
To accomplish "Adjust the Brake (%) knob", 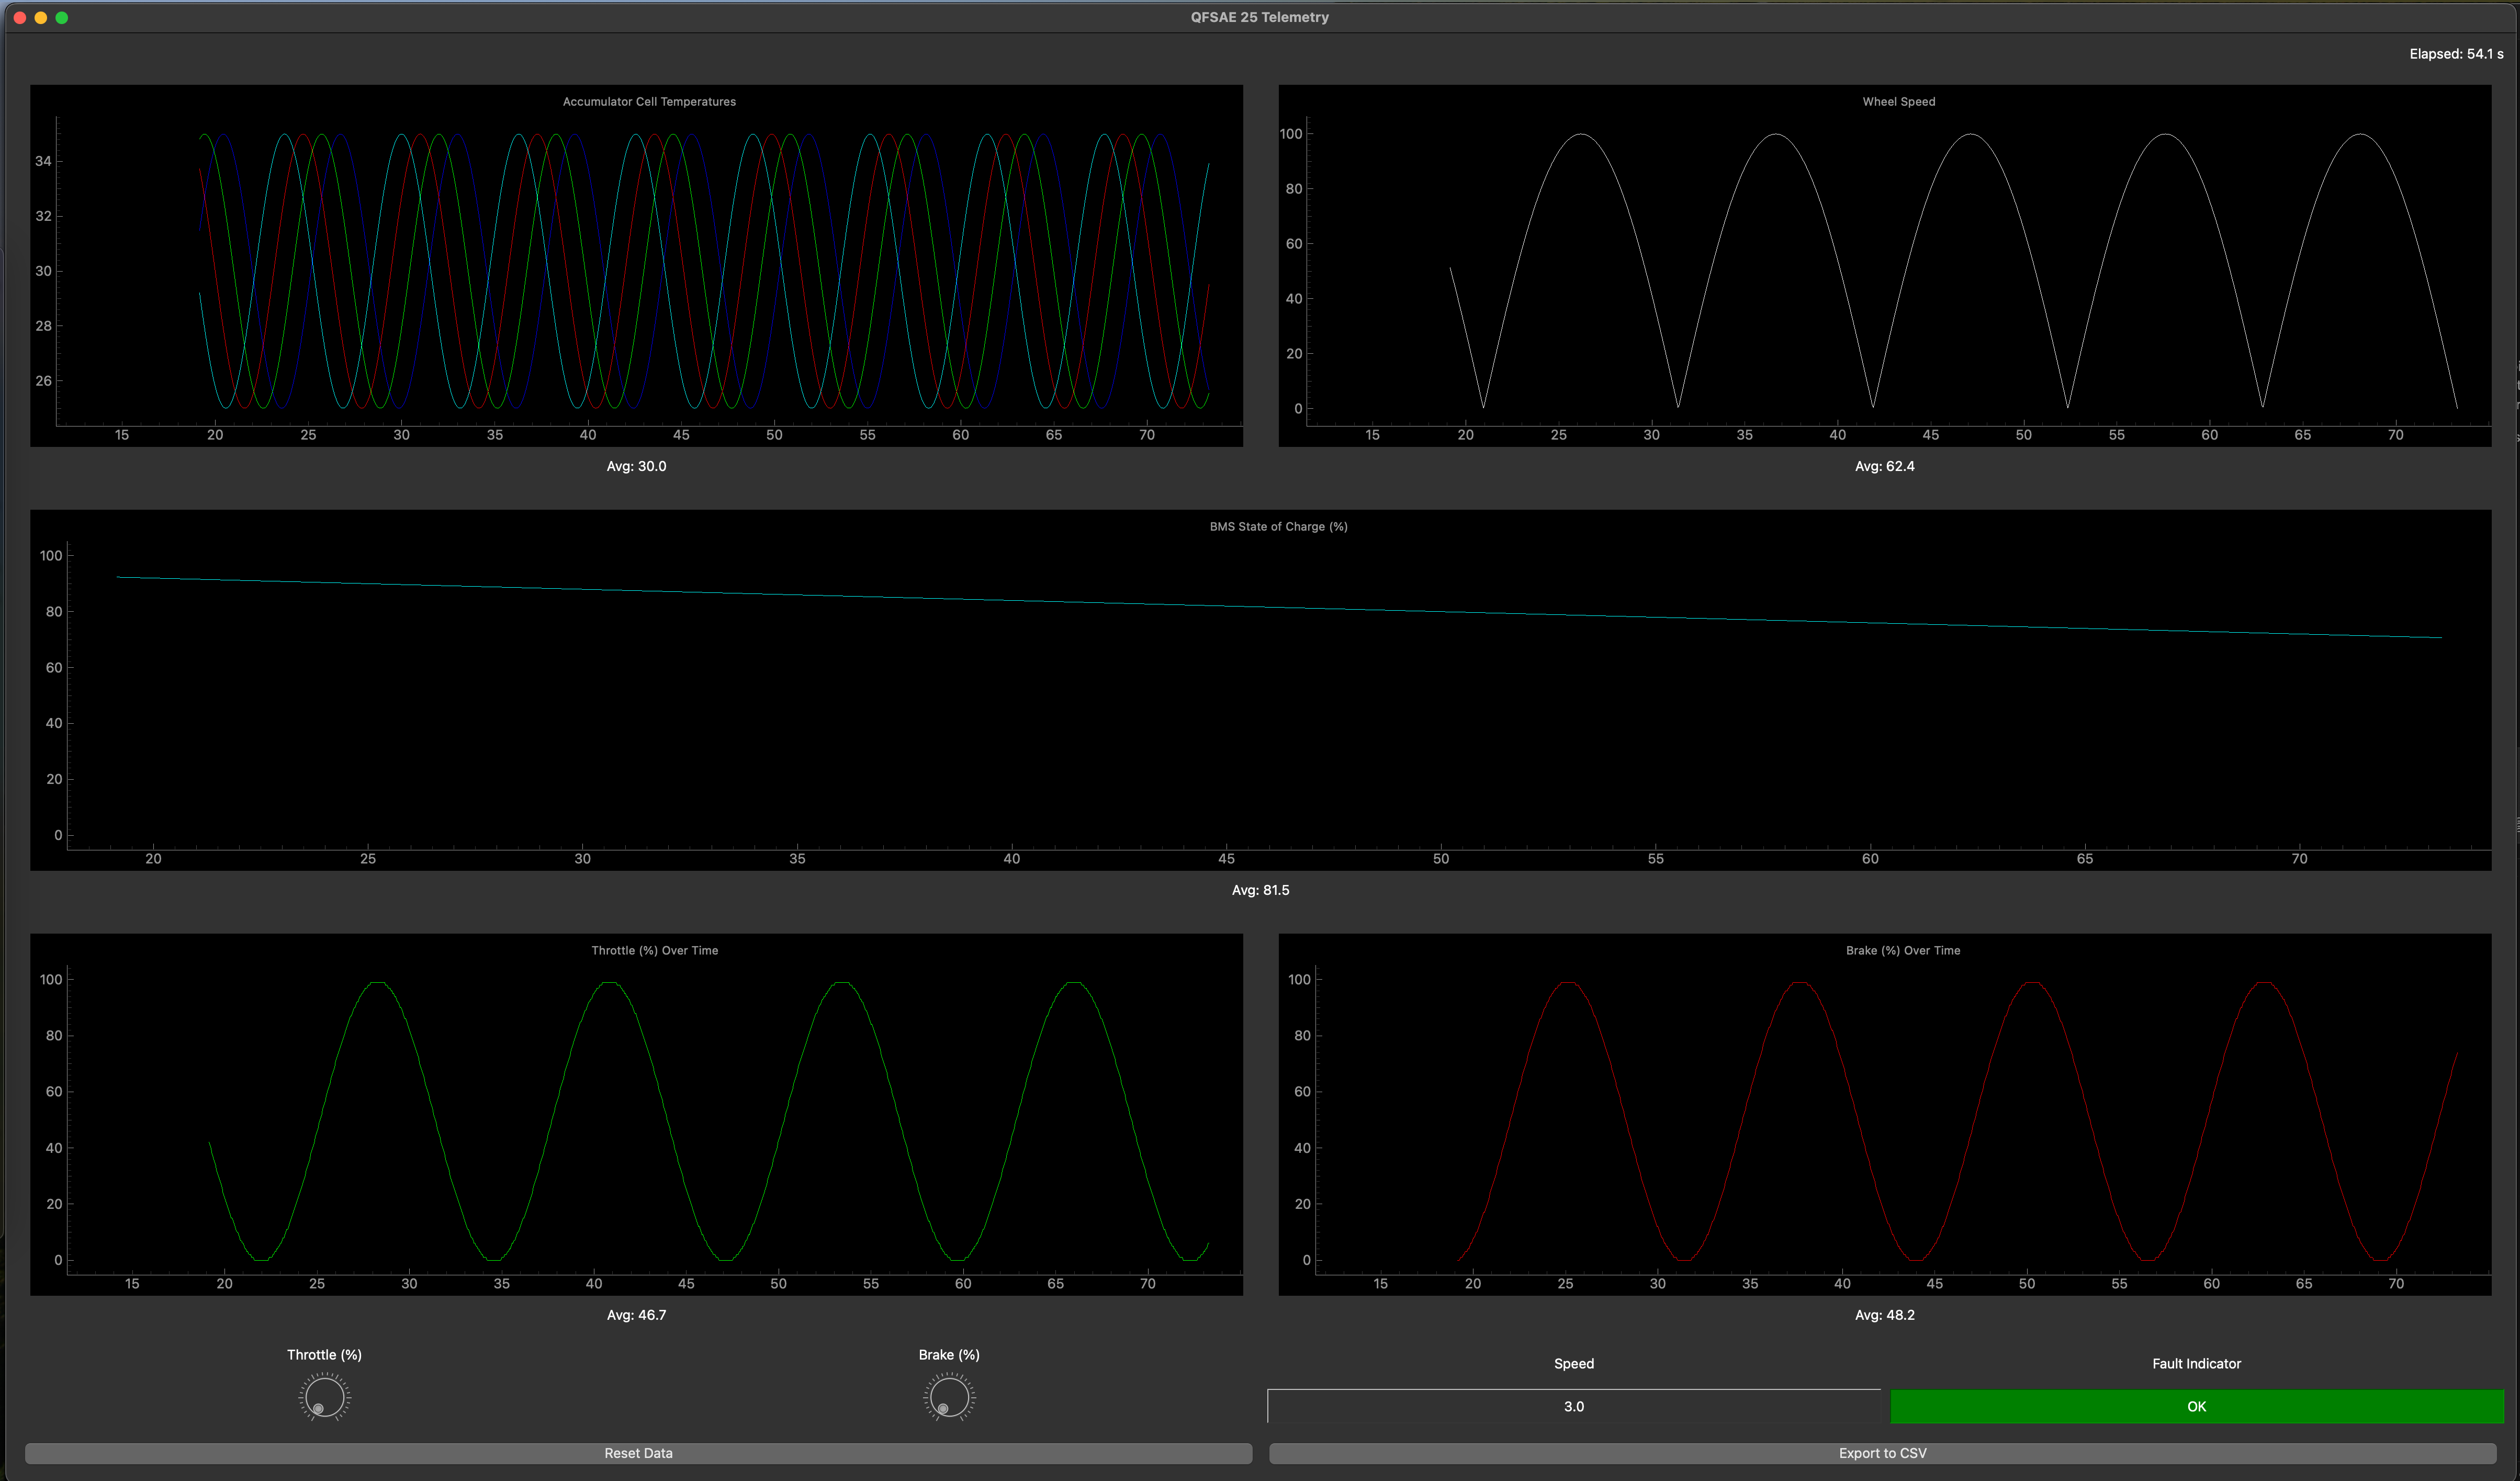I will coord(948,1397).
